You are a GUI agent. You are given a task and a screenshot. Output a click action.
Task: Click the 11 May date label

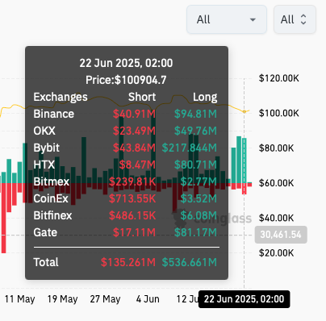[x=20, y=299]
